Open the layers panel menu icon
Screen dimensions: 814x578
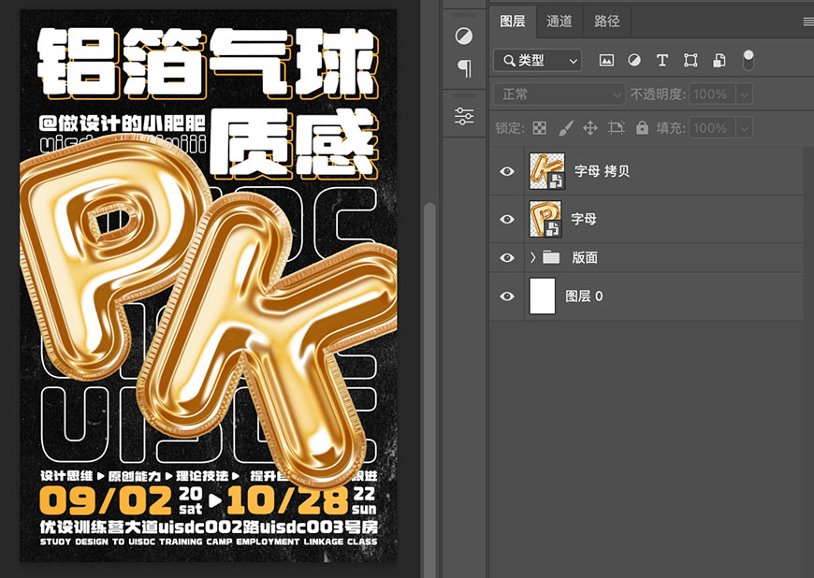(x=808, y=22)
